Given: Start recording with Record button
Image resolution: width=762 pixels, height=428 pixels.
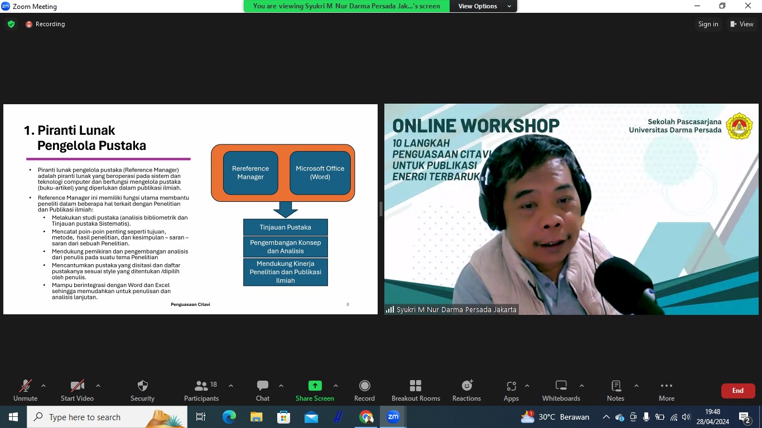Looking at the screenshot, I should point(364,390).
